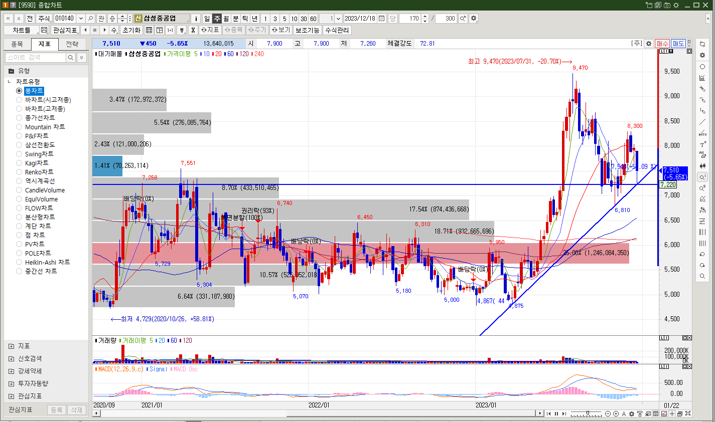Screen dimensions: 715x422
Task: Open stock info 'i' button
Action: [x=196, y=19]
